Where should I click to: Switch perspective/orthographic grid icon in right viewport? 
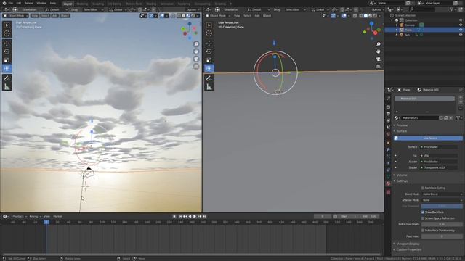pyautogui.click(x=379, y=66)
